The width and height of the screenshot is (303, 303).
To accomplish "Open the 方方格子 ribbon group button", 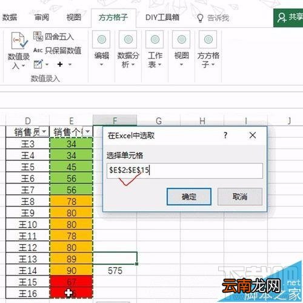I will 208,50.
